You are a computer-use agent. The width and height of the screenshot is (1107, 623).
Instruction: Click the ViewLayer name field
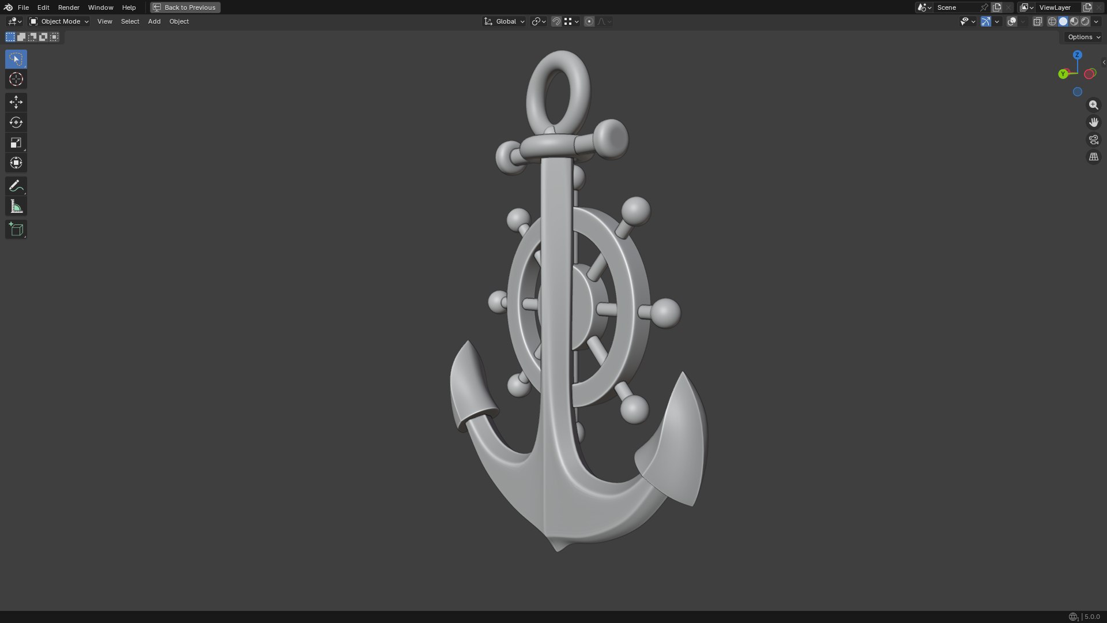tap(1059, 7)
